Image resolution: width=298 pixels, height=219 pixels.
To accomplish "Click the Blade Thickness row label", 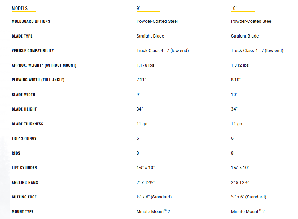I will (x=28, y=124).
